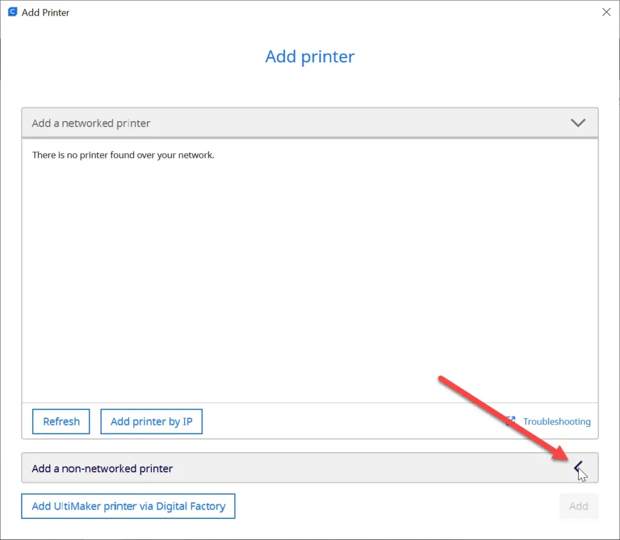Viewport: 620px width, 540px height.
Task: Click the blank space between Digital Factory and Add
Action: (397, 506)
